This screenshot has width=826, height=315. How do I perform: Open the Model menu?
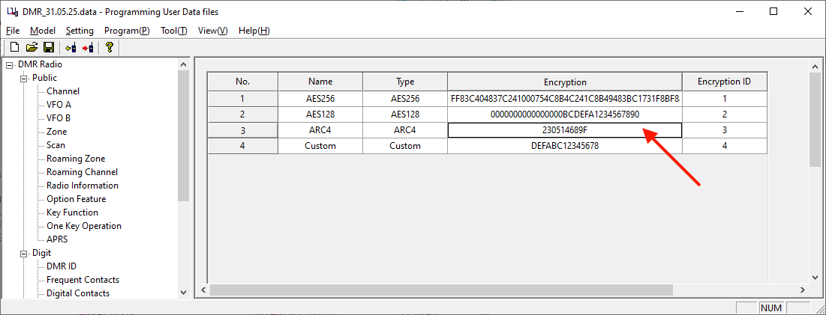click(43, 31)
